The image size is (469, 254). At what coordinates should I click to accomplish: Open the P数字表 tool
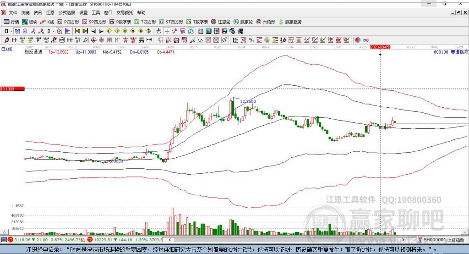tap(120, 22)
